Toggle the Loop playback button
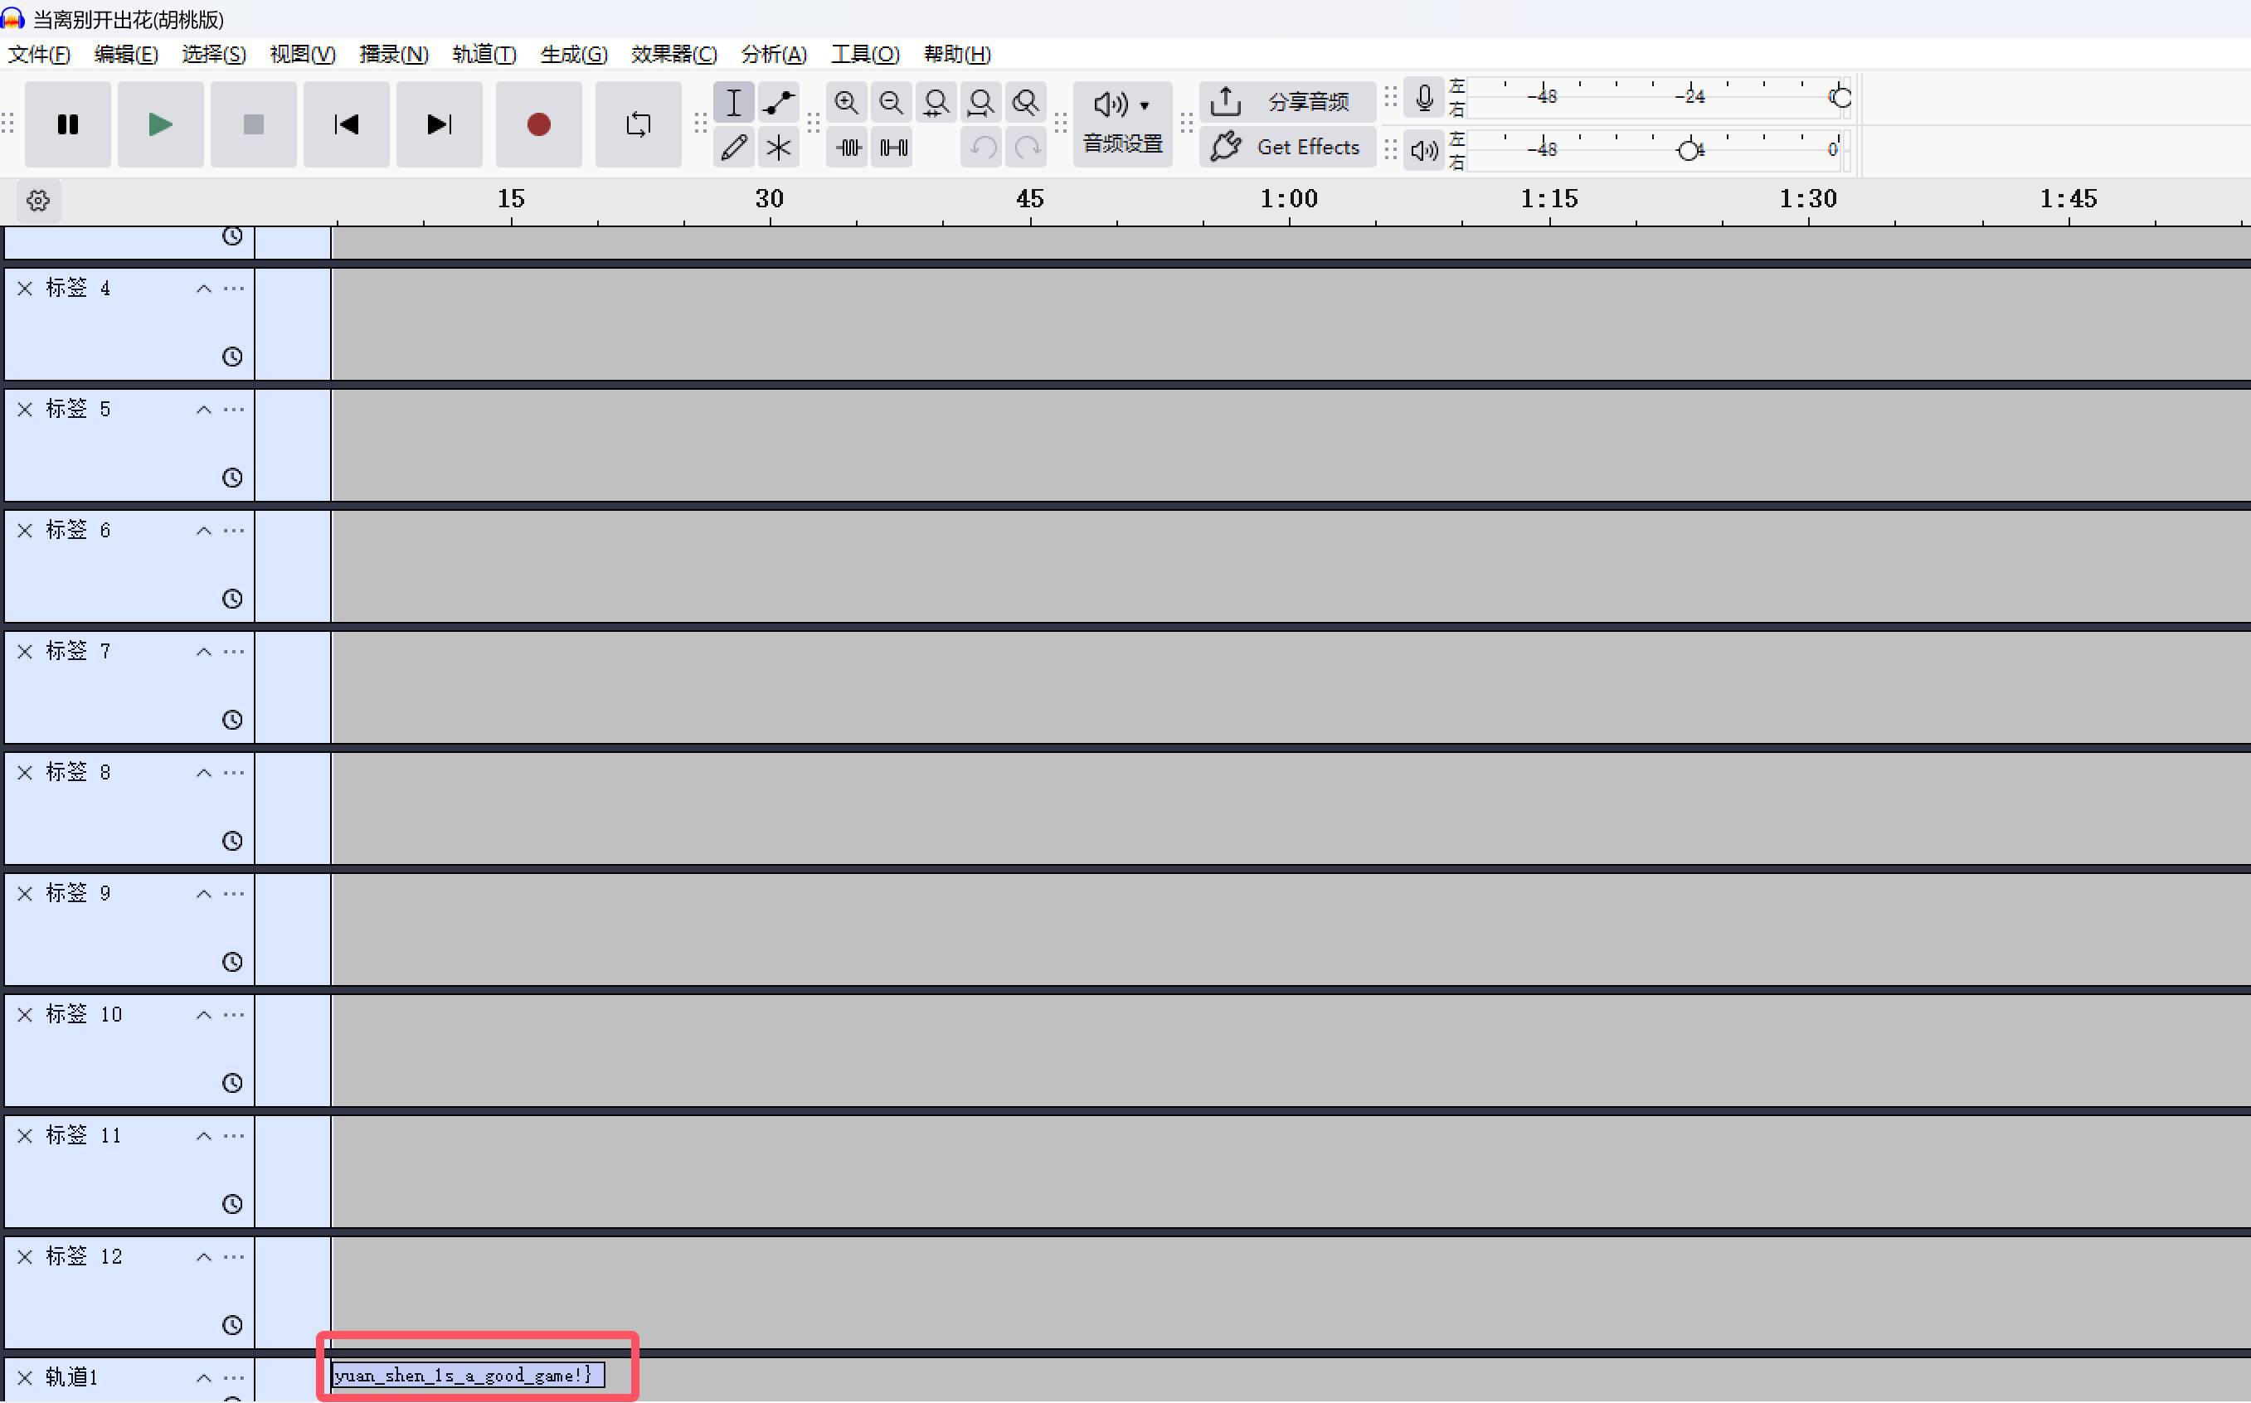The height and width of the screenshot is (1403, 2251). 638,124
